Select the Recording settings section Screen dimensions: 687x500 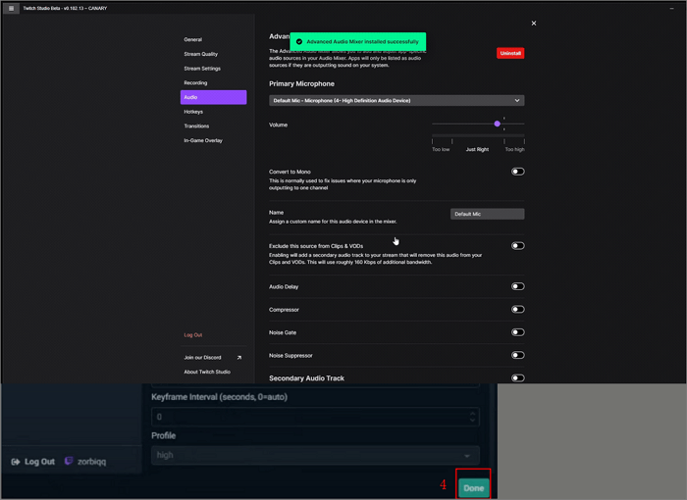pos(195,82)
